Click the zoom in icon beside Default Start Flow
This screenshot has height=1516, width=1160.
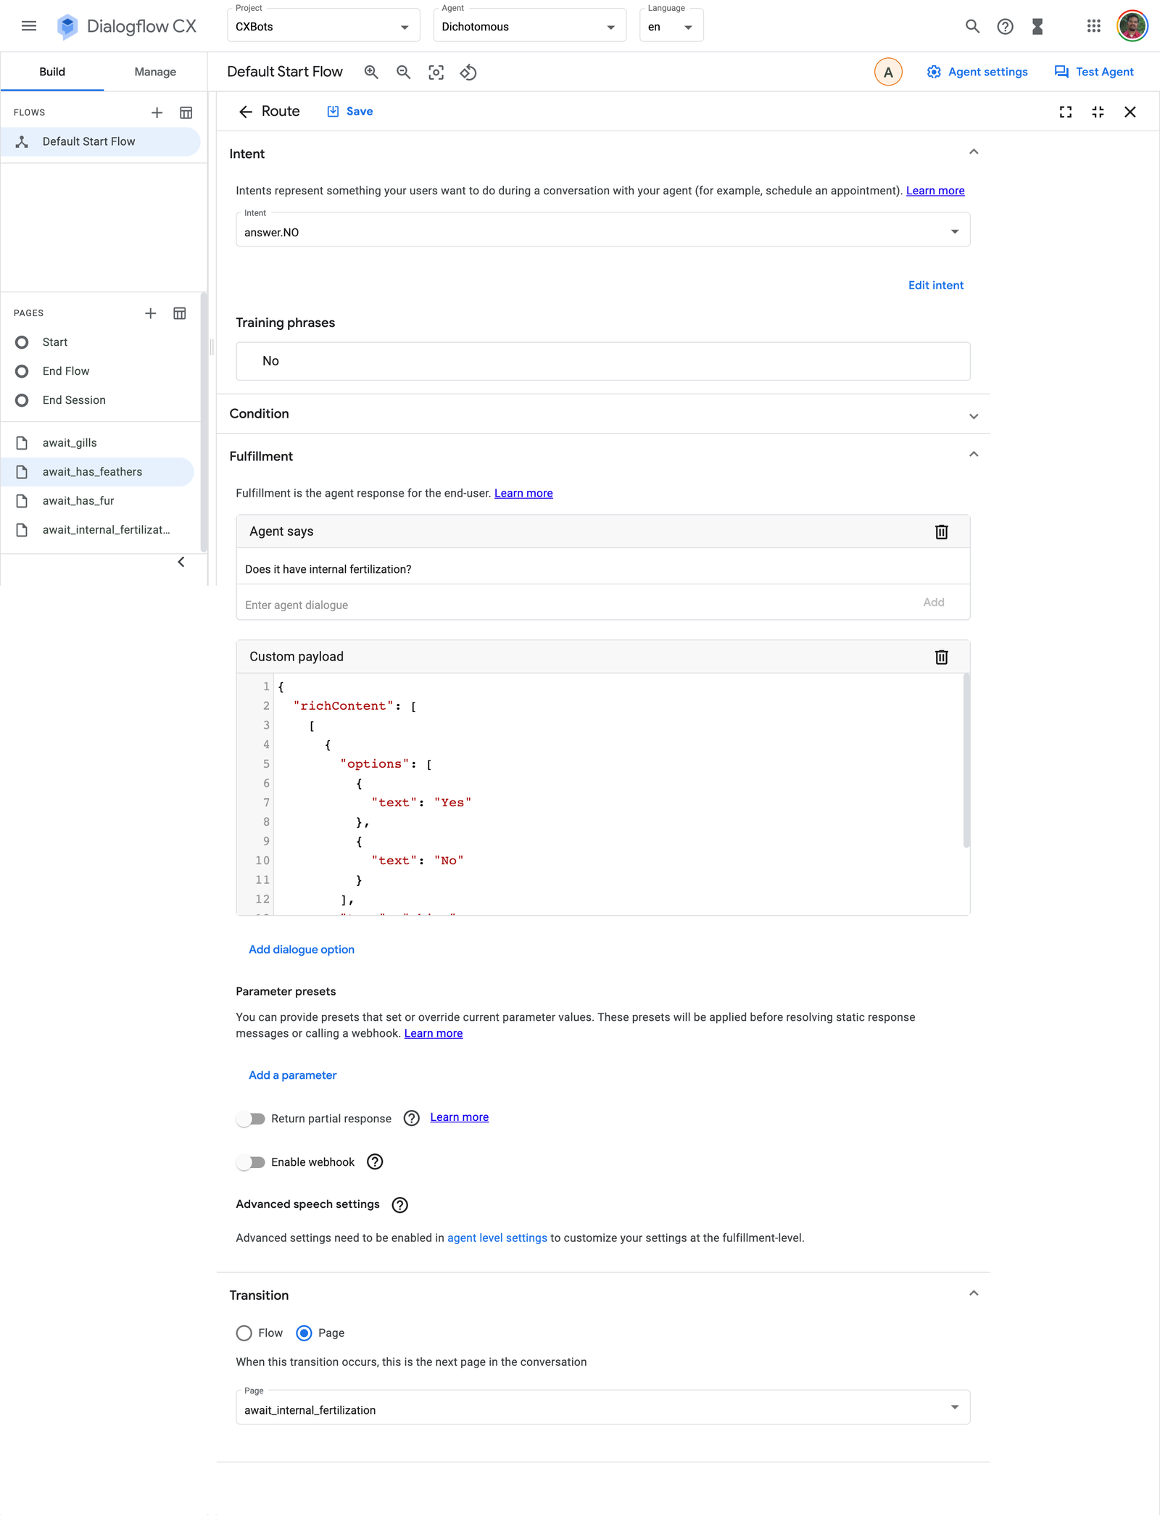(371, 72)
